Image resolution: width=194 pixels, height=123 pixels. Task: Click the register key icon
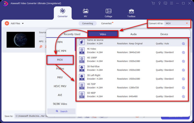(159, 3)
